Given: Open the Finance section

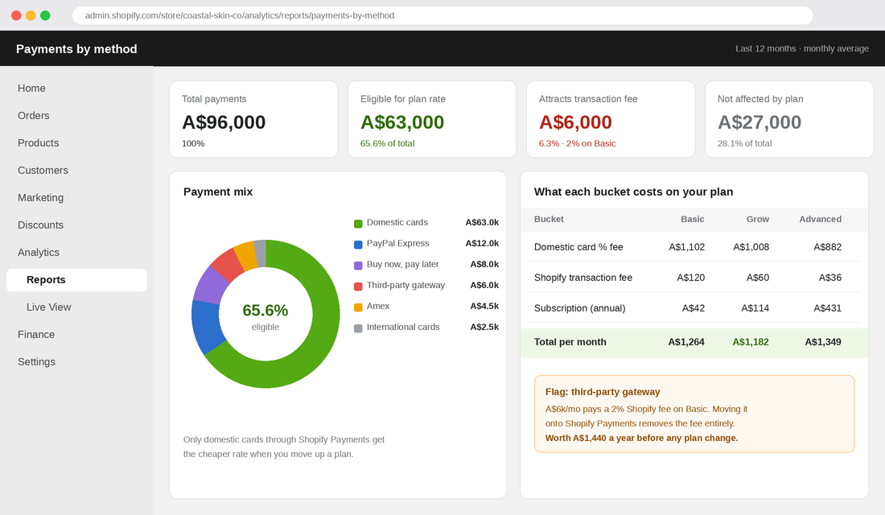Looking at the screenshot, I should point(36,334).
